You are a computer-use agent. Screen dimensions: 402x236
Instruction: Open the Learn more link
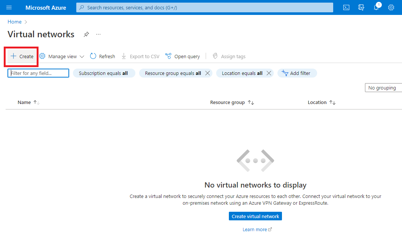click(255, 229)
